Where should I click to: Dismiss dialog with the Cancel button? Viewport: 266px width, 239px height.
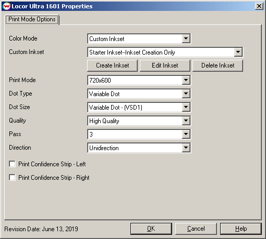pos(196,229)
